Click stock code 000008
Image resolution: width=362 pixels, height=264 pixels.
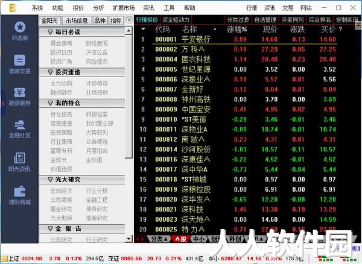(166, 99)
